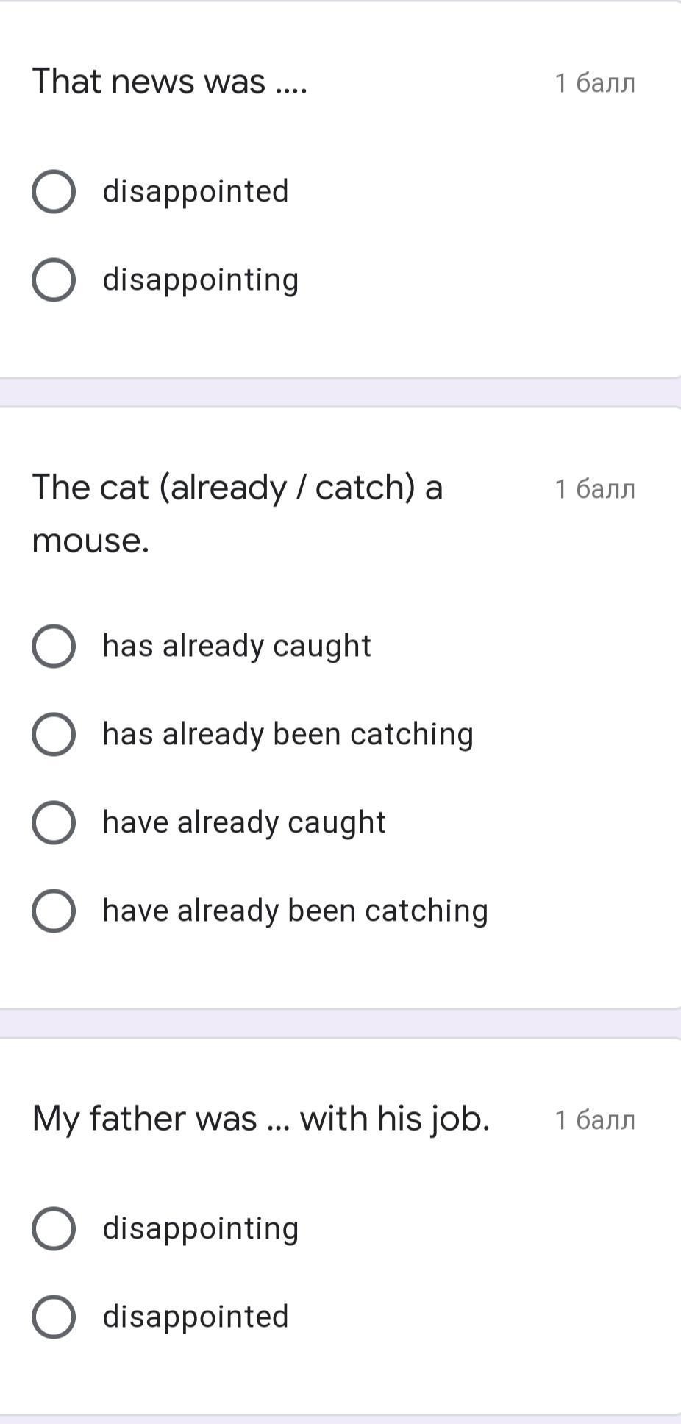Click the "1 балл" label of the news question
This screenshot has height=1424, width=681.
pyautogui.click(x=594, y=83)
